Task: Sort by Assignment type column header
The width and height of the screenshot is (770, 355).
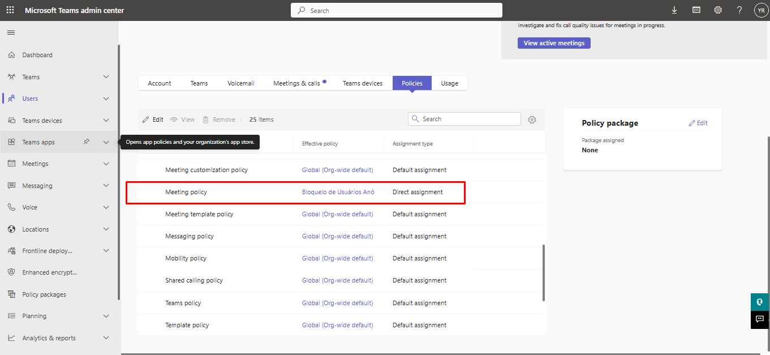Action: (x=412, y=144)
